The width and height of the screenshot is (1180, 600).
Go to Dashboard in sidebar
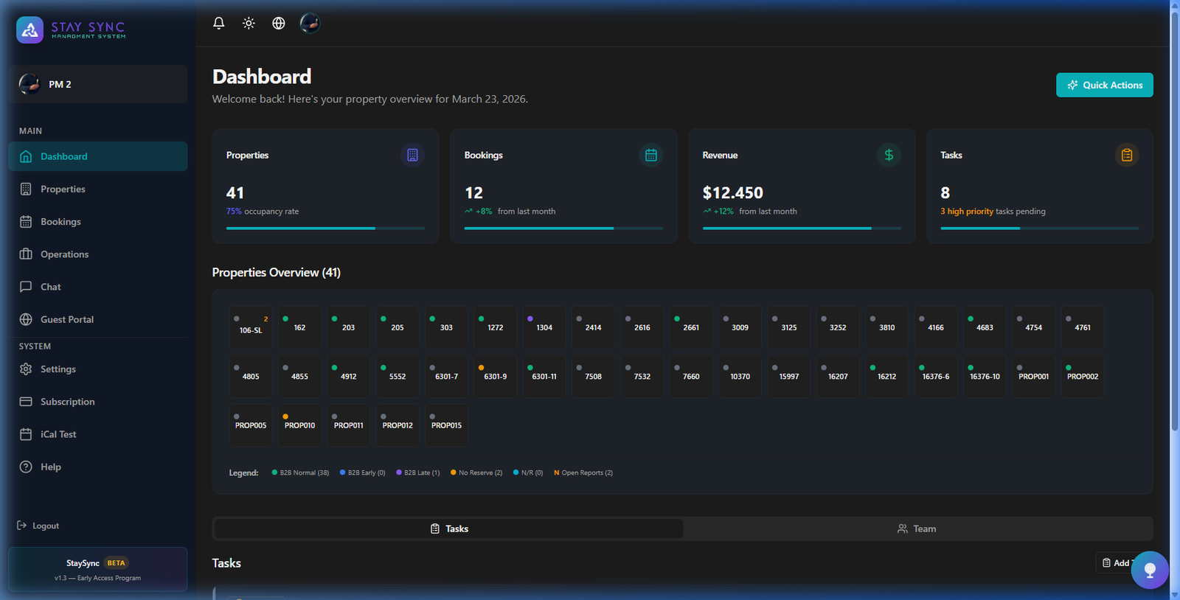pyautogui.click(x=98, y=156)
